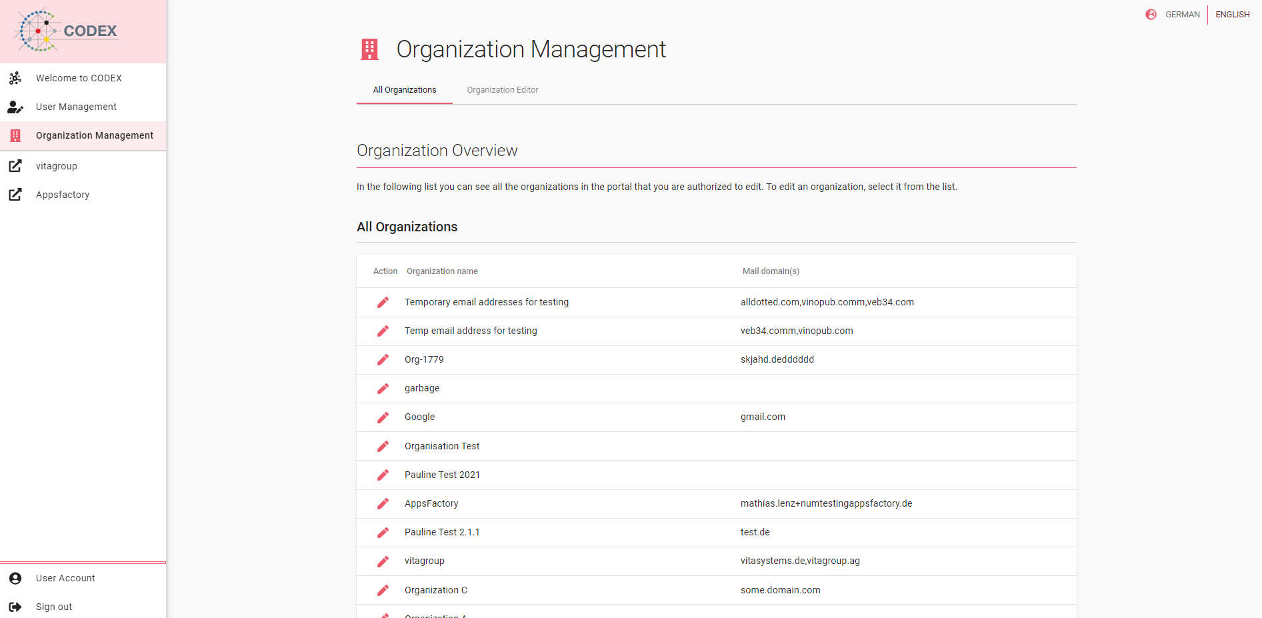
Task: Click the User Management person-edit icon
Action: pos(15,107)
